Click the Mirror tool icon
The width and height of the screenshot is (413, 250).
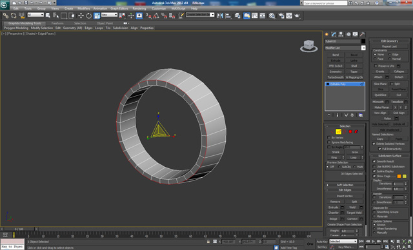point(220,15)
